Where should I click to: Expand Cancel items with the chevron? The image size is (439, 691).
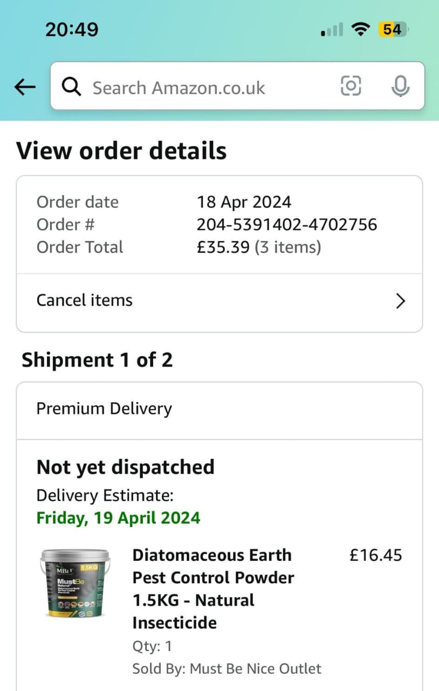[x=400, y=301]
